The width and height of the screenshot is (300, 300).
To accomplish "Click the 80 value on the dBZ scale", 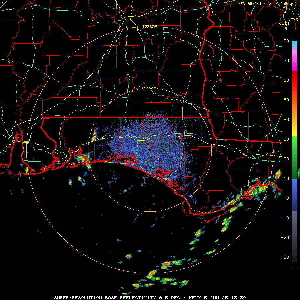I will coord(286,41).
